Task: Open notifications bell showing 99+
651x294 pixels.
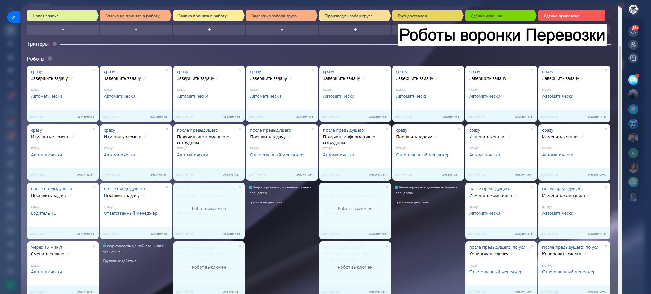Action: [633, 31]
